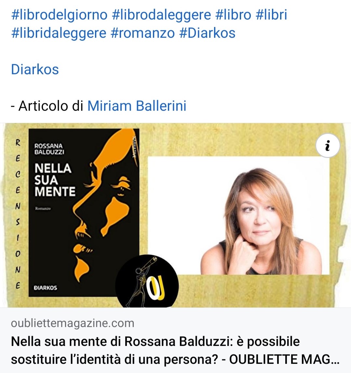Click the Rossana Balduzzi name on cover

[x=49, y=149]
